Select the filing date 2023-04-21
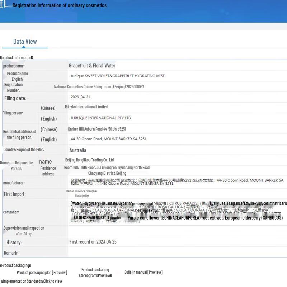 click(80, 97)
